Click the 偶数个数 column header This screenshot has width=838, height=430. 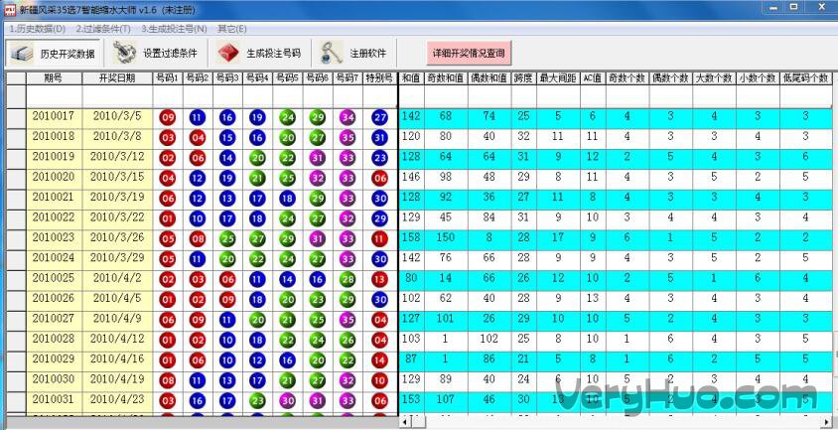671,78
